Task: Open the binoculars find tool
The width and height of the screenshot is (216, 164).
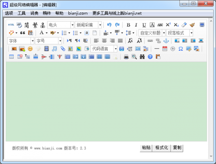Action: [142, 56]
